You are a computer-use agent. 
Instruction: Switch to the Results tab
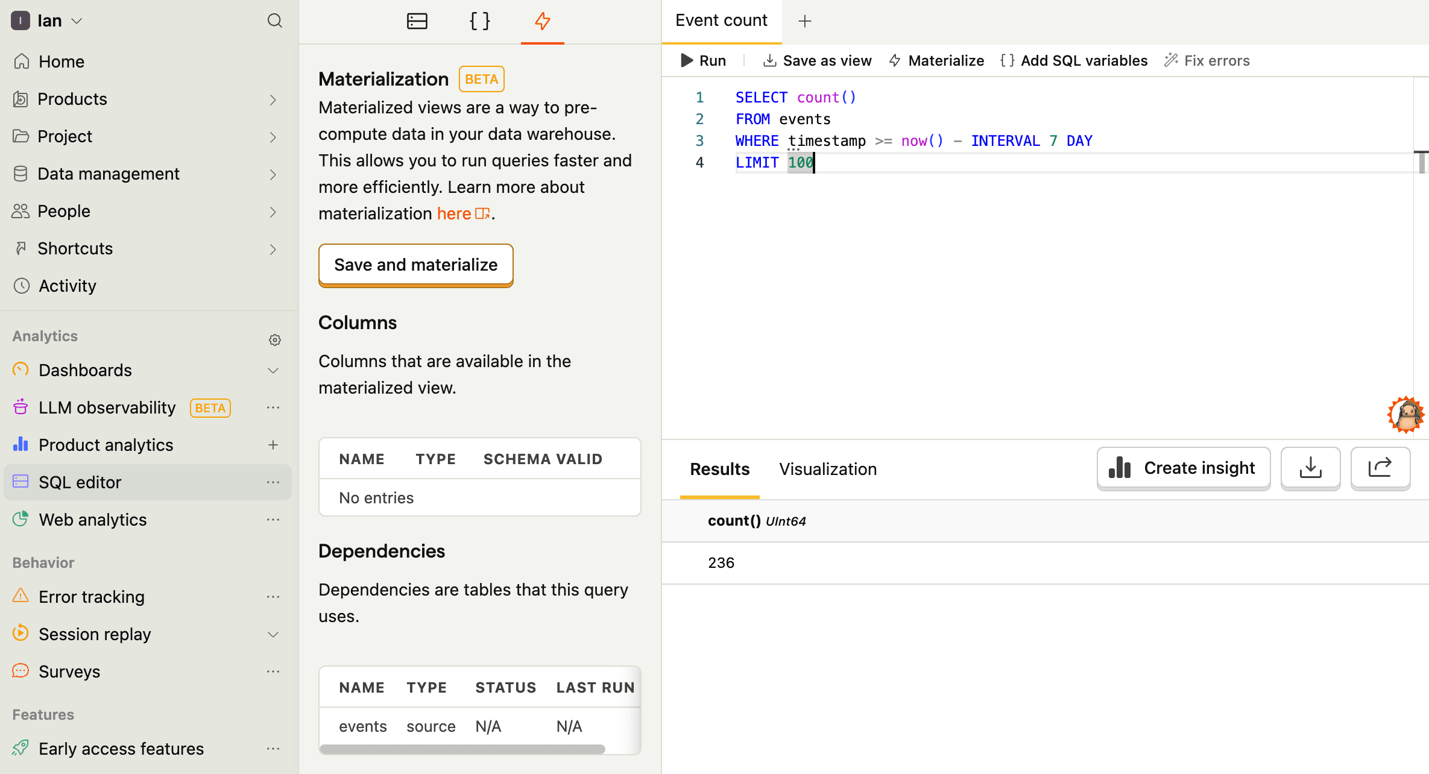coord(719,469)
